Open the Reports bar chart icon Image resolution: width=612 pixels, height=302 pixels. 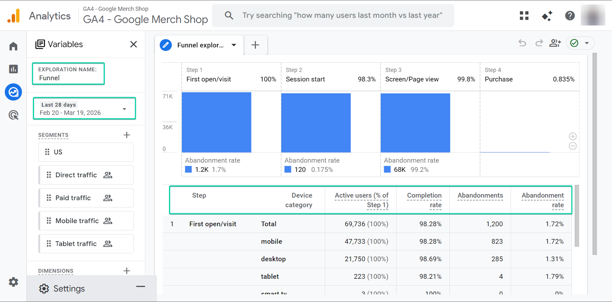(x=13, y=69)
